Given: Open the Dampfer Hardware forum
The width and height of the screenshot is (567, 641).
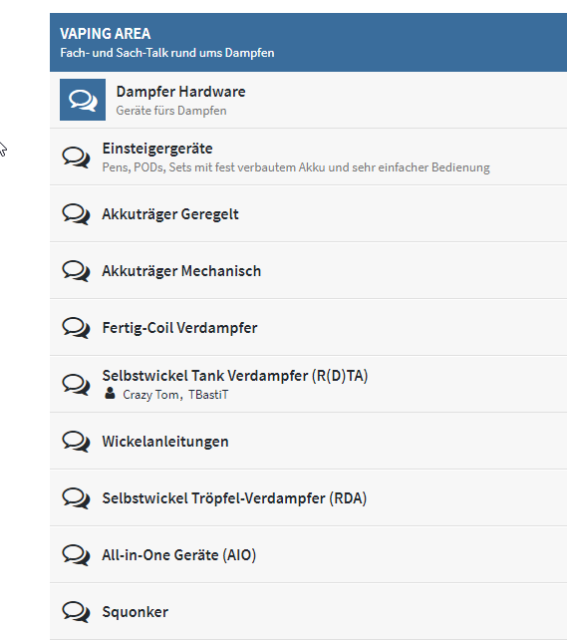Looking at the screenshot, I should [181, 92].
